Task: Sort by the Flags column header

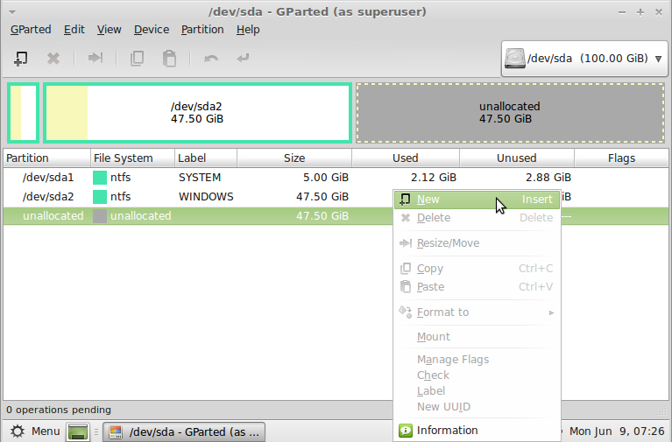Action: pyautogui.click(x=621, y=158)
